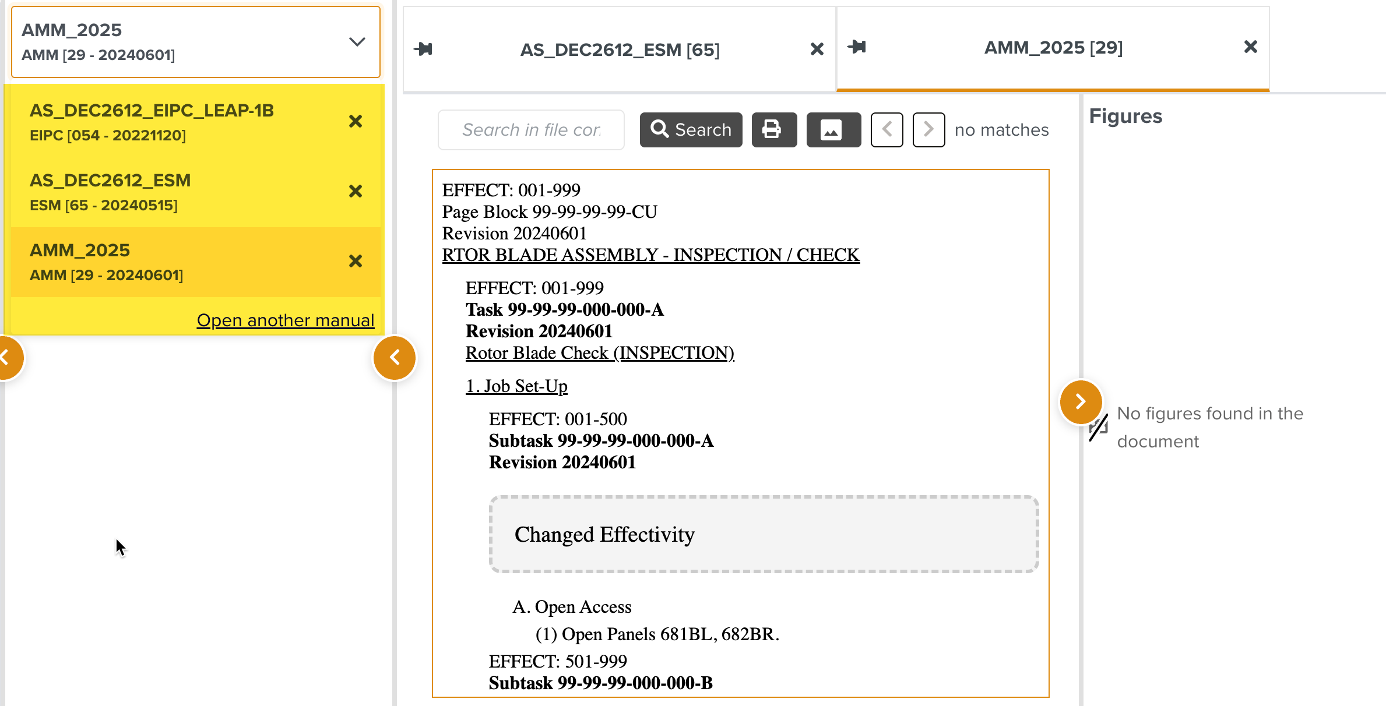1386x706 pixels.
Task: Focus the Search in file content field
Action: click(530, 129)
